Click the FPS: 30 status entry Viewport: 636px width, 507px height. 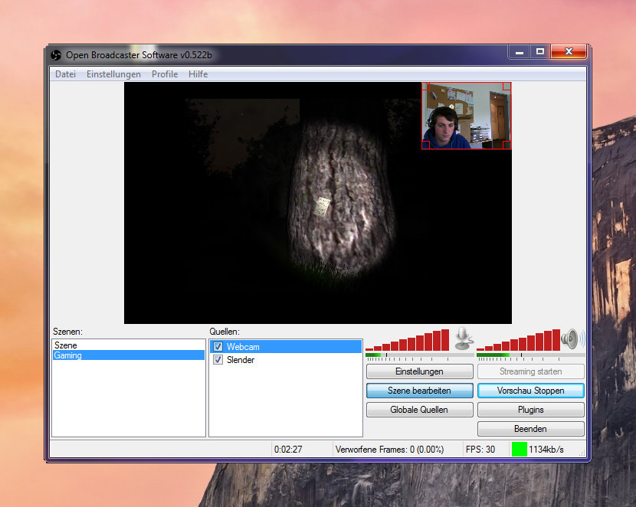point(480,450)
